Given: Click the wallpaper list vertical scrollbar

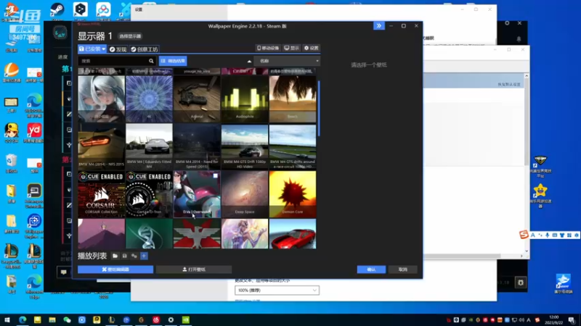Looking at the screenshot, I should point(319,109).
